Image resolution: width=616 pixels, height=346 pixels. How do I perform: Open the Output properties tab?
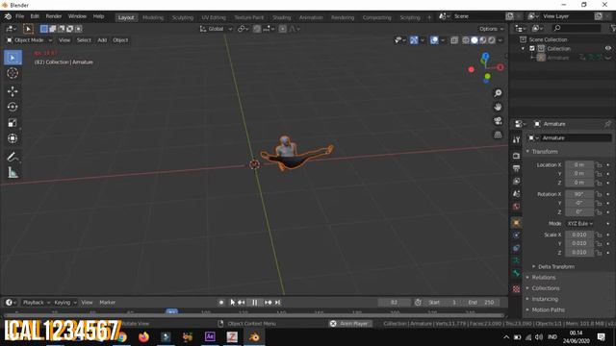[516, 169]
